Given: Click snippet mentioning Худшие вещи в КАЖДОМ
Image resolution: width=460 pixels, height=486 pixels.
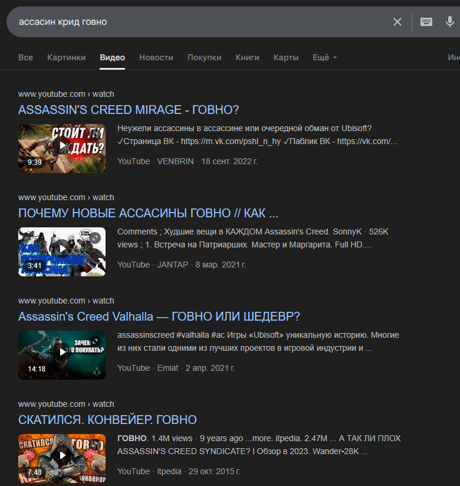Looking at the screenshot, I should (252, 238).
